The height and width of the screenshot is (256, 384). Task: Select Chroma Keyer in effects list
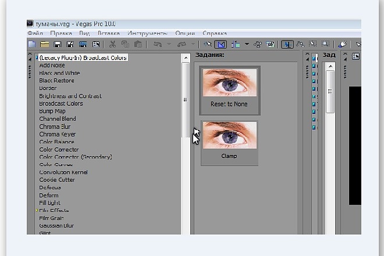[x=58, y=134]
